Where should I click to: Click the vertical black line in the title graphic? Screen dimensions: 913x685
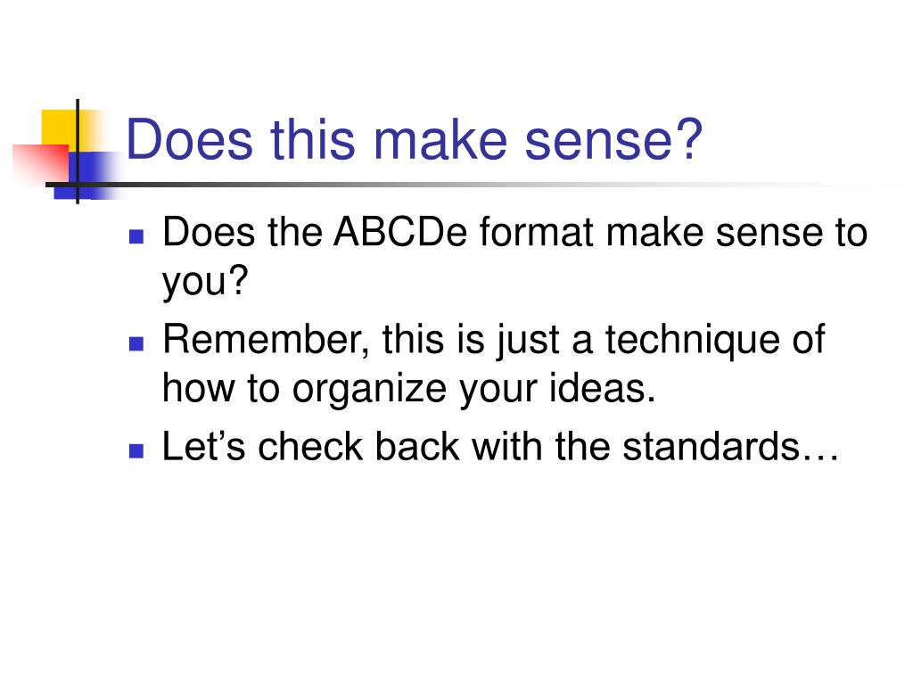[78, 152]
